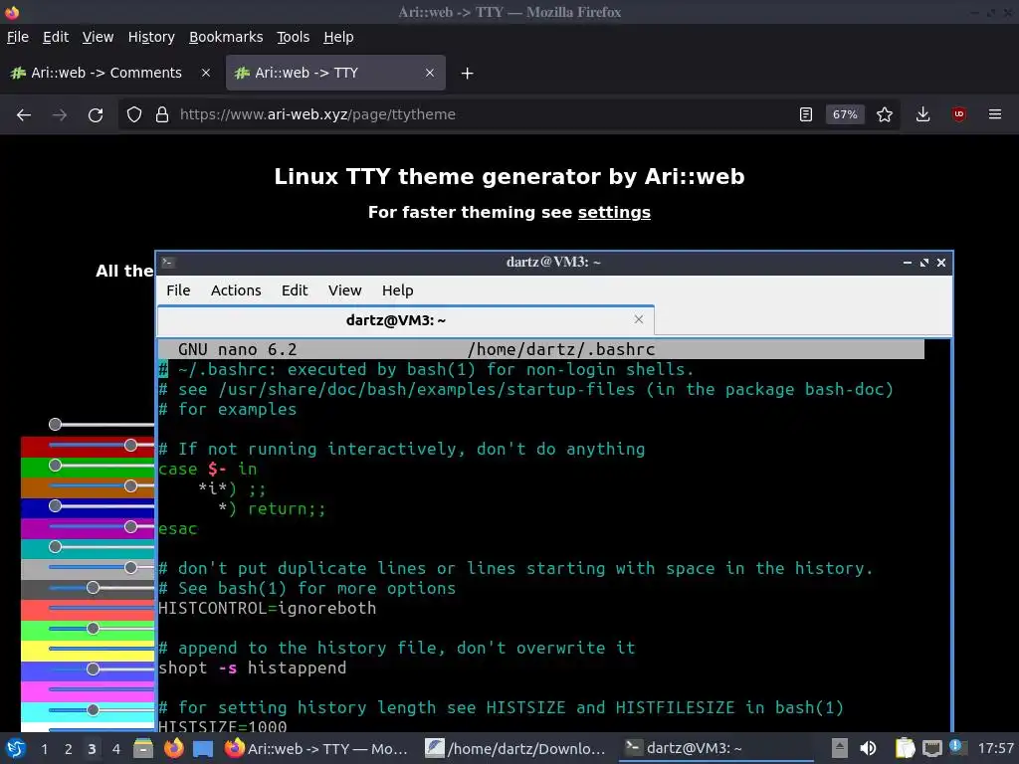Click the light gray color slider handle
This screenshot has width=1019, height=764.
point(130,567)
